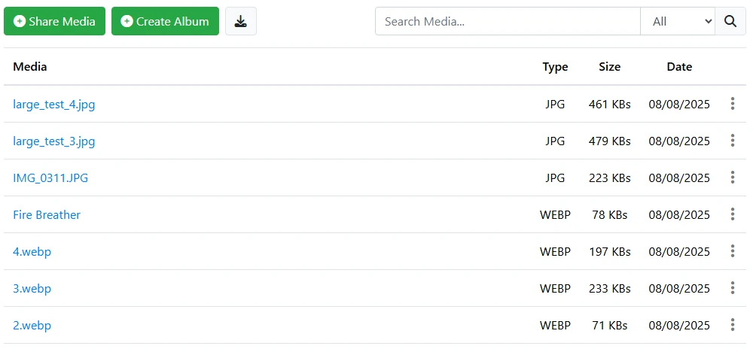The width and height of the screenshot is (753, 352).
Task: Open options menu for 3.webp row
Action: [732, 288]
